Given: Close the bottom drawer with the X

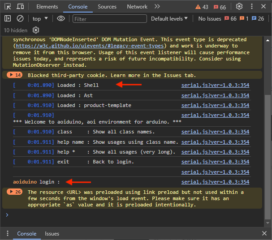Looking at the screenshot, I should click(x=265, y=234).
